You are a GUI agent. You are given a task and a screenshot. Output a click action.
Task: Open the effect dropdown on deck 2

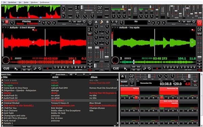(149, 22)
